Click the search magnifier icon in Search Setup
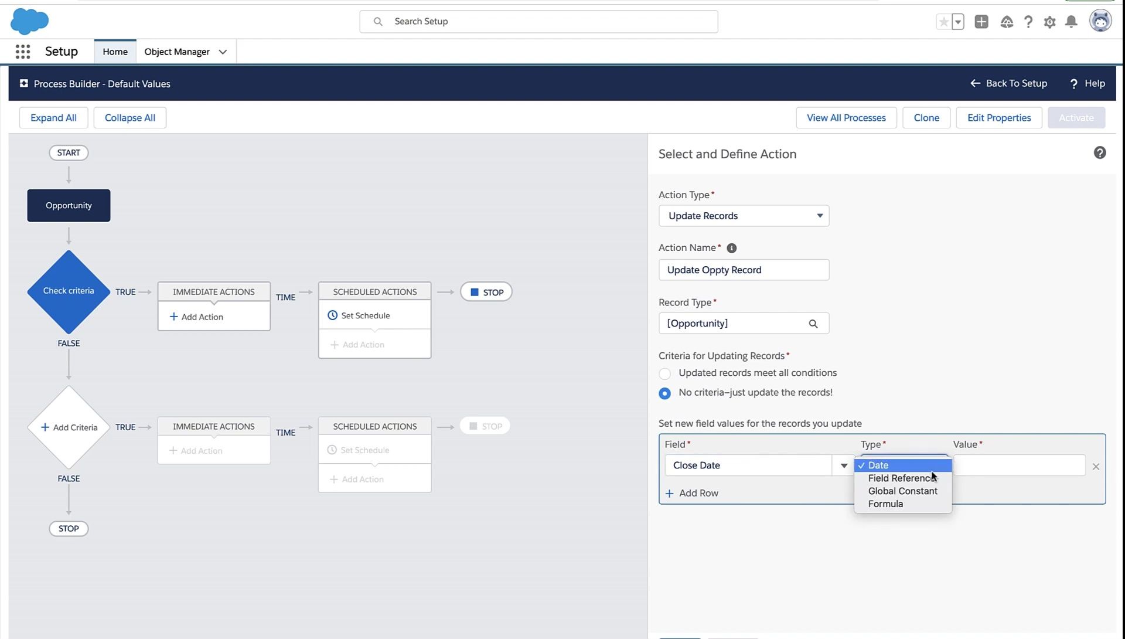This screenshot has height=639, width=1125. (378, 22)
